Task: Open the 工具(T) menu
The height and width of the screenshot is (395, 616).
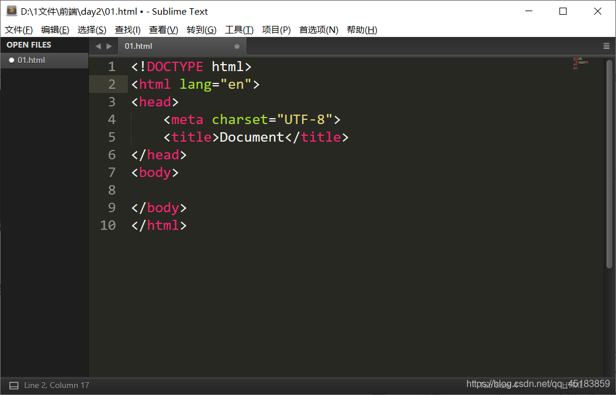Action: coord(239,30)
